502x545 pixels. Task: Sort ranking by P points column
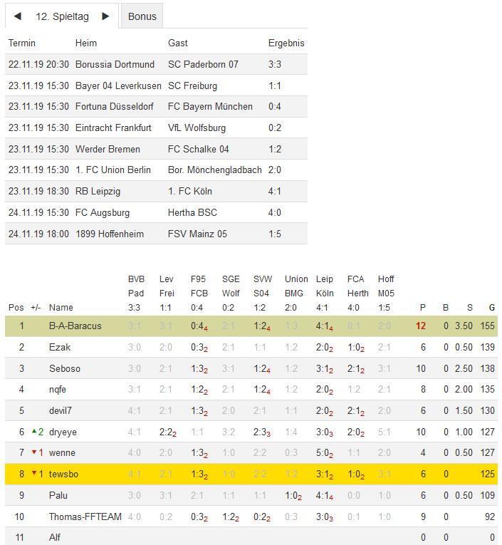(422, 308)
